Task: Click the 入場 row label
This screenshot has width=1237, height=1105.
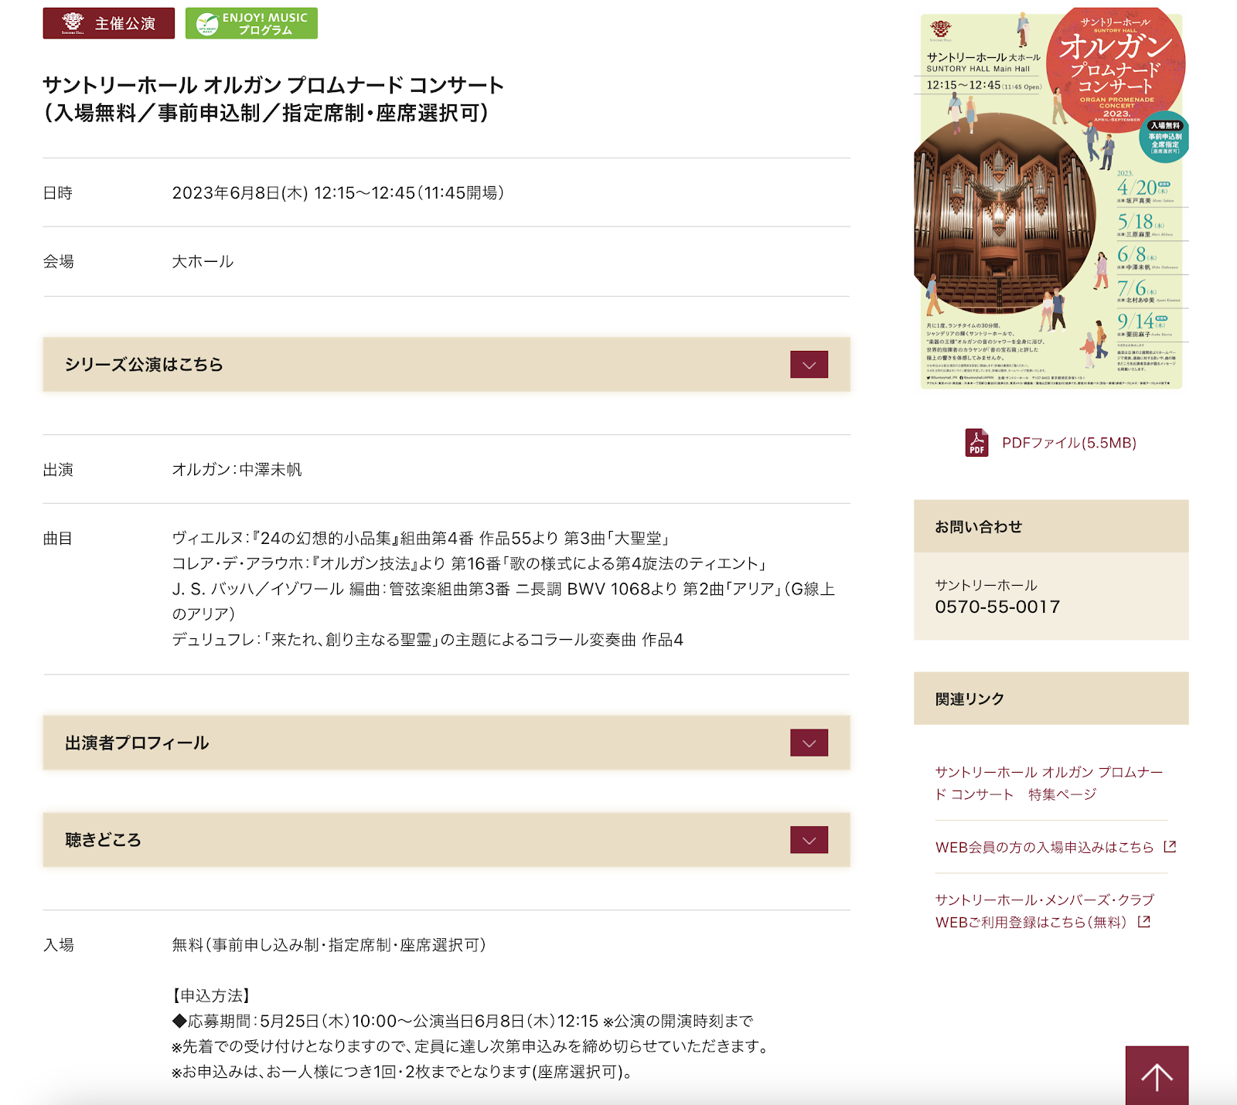Action: pos(58,945)
